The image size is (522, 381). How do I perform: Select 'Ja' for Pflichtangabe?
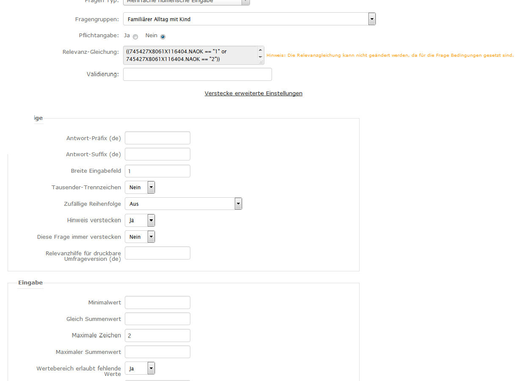pos(135,37)
